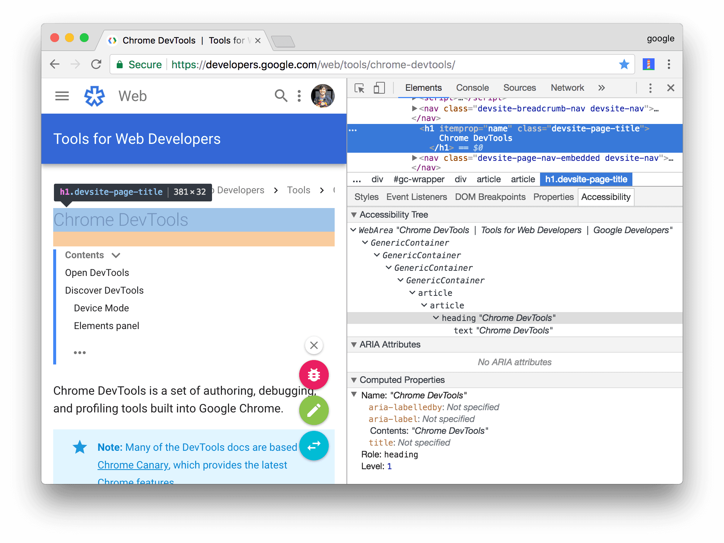Image resolution: width=724 pixels, height=543 pixels.
Task: Toggle the Computed Properties disclosure triangle
Action: [x=354, y=380]
